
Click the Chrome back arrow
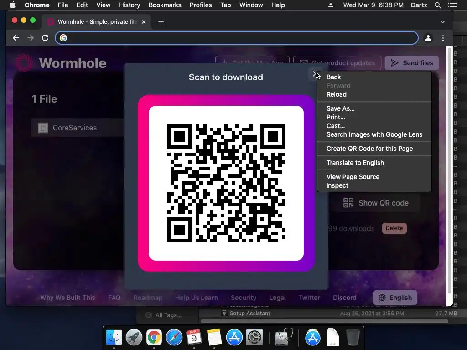point(16,38)
